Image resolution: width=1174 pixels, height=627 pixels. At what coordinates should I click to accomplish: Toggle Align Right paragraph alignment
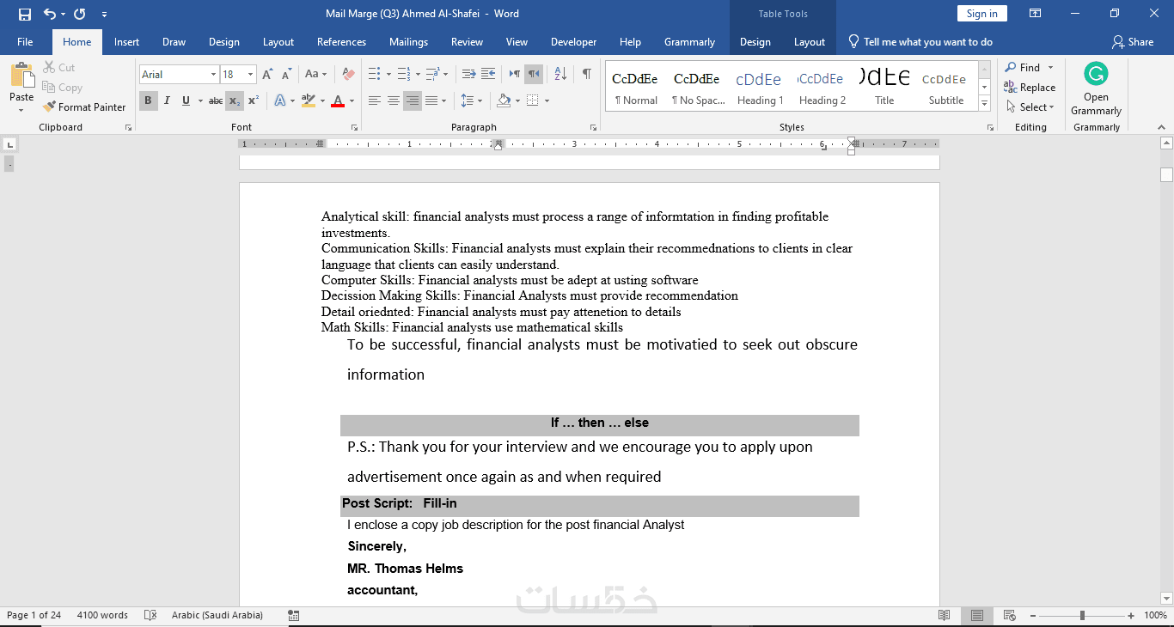click(413, 100)
